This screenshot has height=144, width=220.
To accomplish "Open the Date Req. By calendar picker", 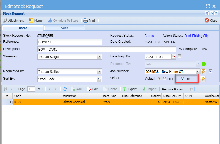I will click(174, 57).
